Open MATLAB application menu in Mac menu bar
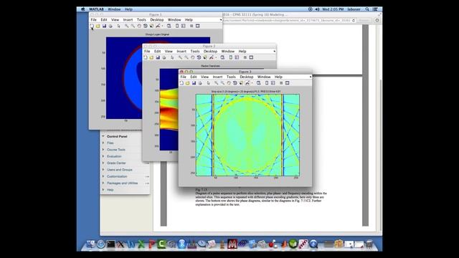This screenshot has width=459, height=258. click(96, 9)
